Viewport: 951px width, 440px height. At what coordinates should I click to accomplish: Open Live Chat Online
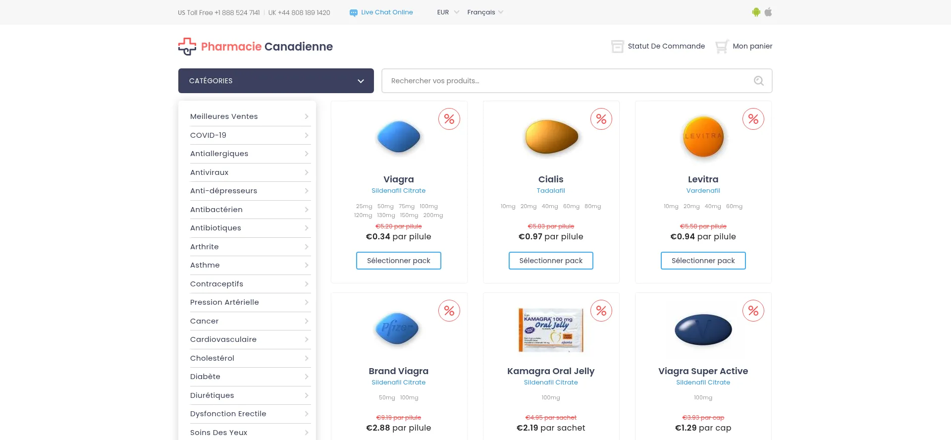coord(381,12)
